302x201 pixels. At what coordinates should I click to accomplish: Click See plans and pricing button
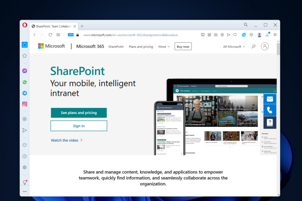tap(79, 113)
